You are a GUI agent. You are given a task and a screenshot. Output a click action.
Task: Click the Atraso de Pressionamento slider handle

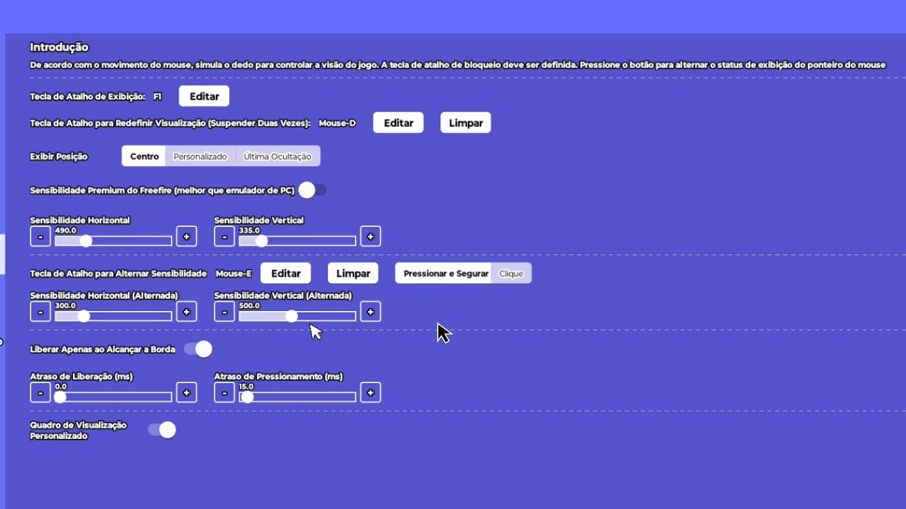point(247,397)
